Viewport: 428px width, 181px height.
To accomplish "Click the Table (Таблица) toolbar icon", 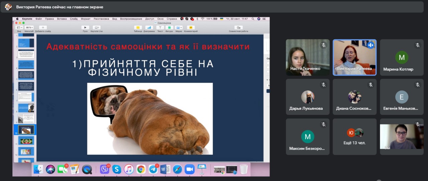I will [x=138, y=28].
